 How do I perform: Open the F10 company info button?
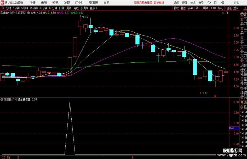[x=213, y=8]
